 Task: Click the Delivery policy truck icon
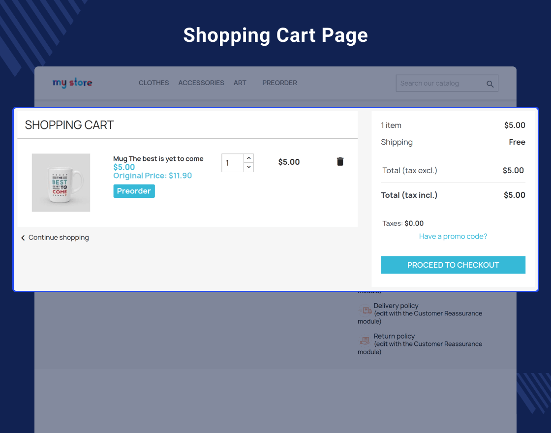(366, 310)
